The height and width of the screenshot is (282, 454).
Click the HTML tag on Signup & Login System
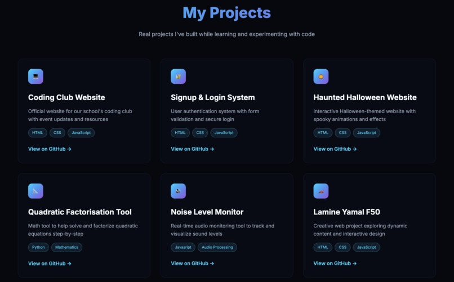pos(180,133)
